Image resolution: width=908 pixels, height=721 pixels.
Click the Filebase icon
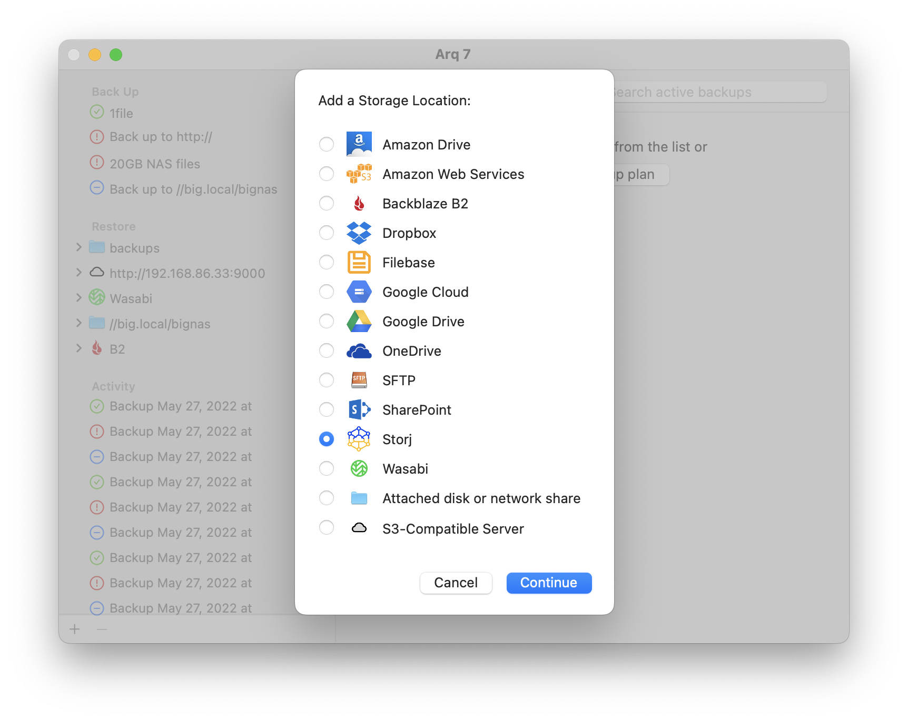point(359,262)
